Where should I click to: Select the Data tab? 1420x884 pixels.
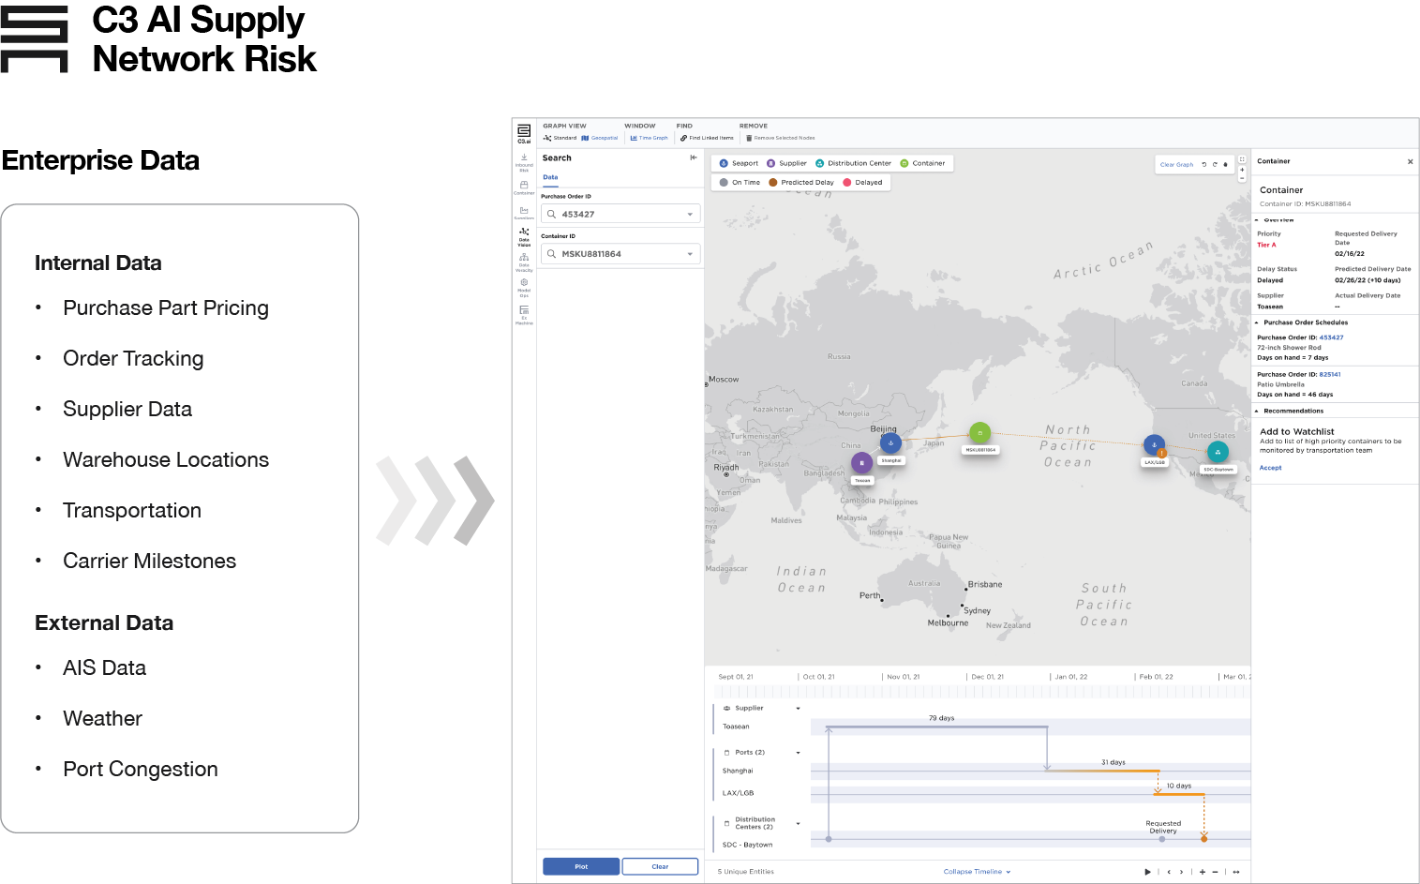coord(550,177)
